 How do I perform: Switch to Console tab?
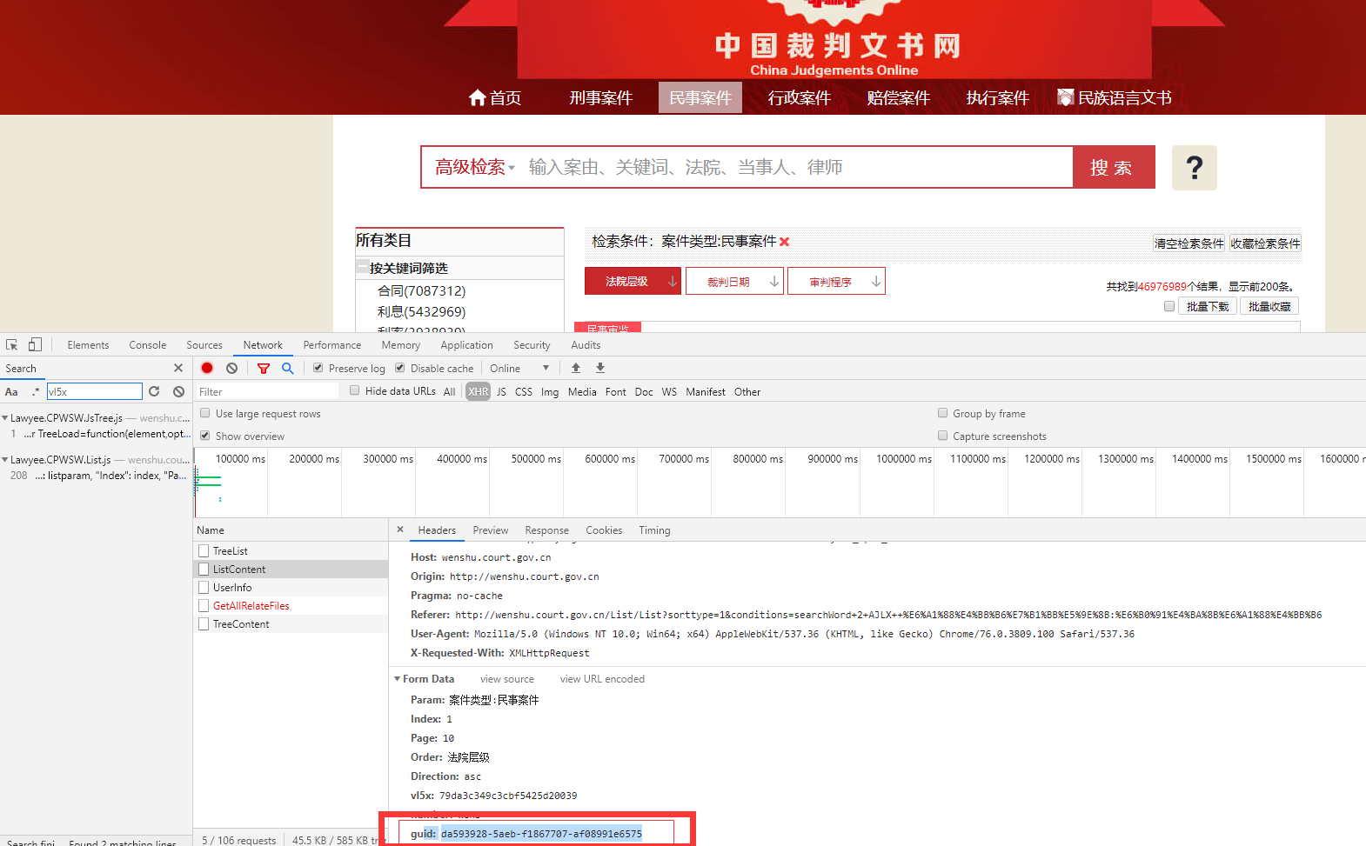click(148, 345)
